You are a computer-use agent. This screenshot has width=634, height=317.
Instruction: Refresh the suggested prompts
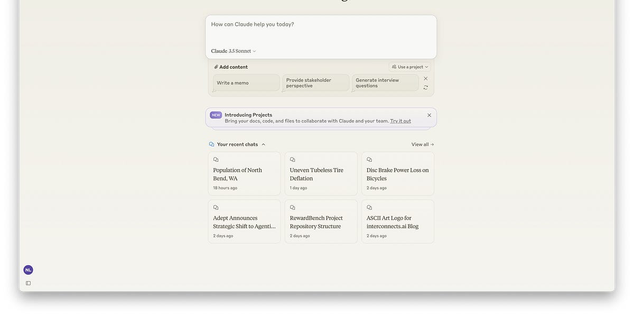[426, 88]
